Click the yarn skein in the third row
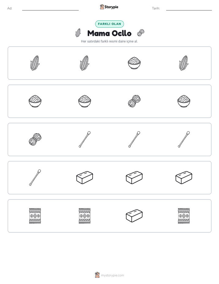This screenshot has height=284, width=219. pos(35,140)
